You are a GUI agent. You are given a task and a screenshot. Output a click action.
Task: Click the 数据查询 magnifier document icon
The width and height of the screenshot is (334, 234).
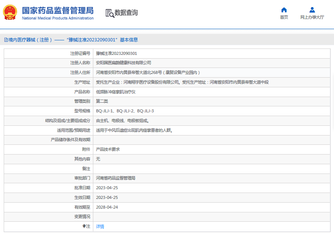pyautogui.click(x=110, y=13)
